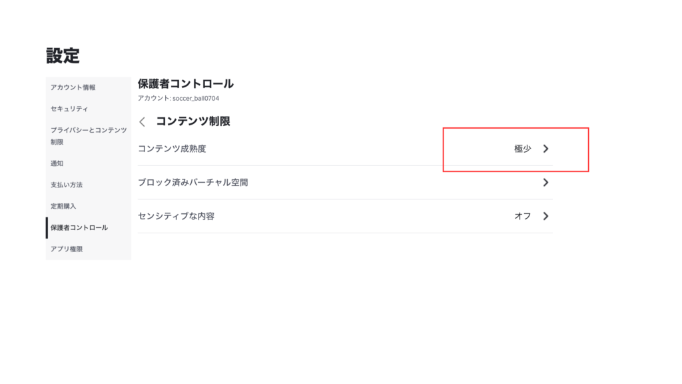The image size is (682, 384).
Task: Click the コンテンツ制限 section heading
Action: tap(193, 121)
